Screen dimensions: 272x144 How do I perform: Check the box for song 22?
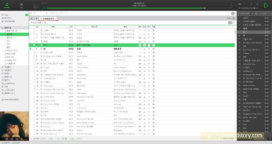pyautogui.click(x=34, y=49)
